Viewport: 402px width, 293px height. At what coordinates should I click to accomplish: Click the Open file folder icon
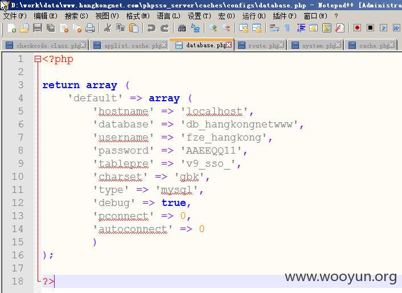click(24, 28)
